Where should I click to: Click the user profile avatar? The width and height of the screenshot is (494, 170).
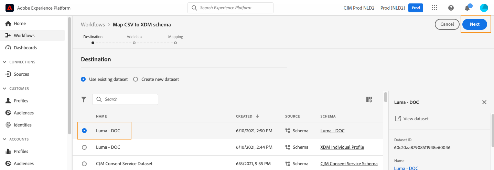coord(484,8)
